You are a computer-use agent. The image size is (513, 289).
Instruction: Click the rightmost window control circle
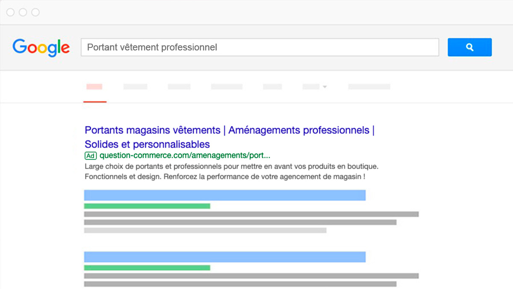click(x=35, y=12)
